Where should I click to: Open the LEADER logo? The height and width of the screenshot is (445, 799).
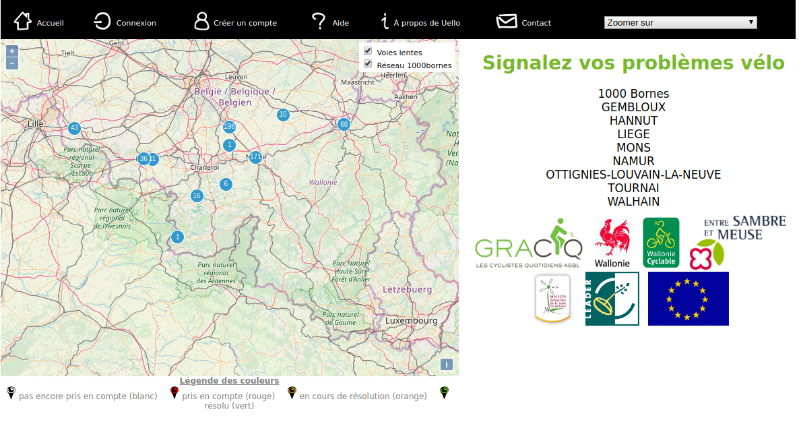pos(612,299)
